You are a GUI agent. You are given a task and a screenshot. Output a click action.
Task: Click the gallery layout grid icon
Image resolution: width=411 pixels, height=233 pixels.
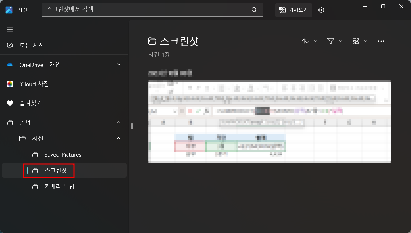click(356, 41)
